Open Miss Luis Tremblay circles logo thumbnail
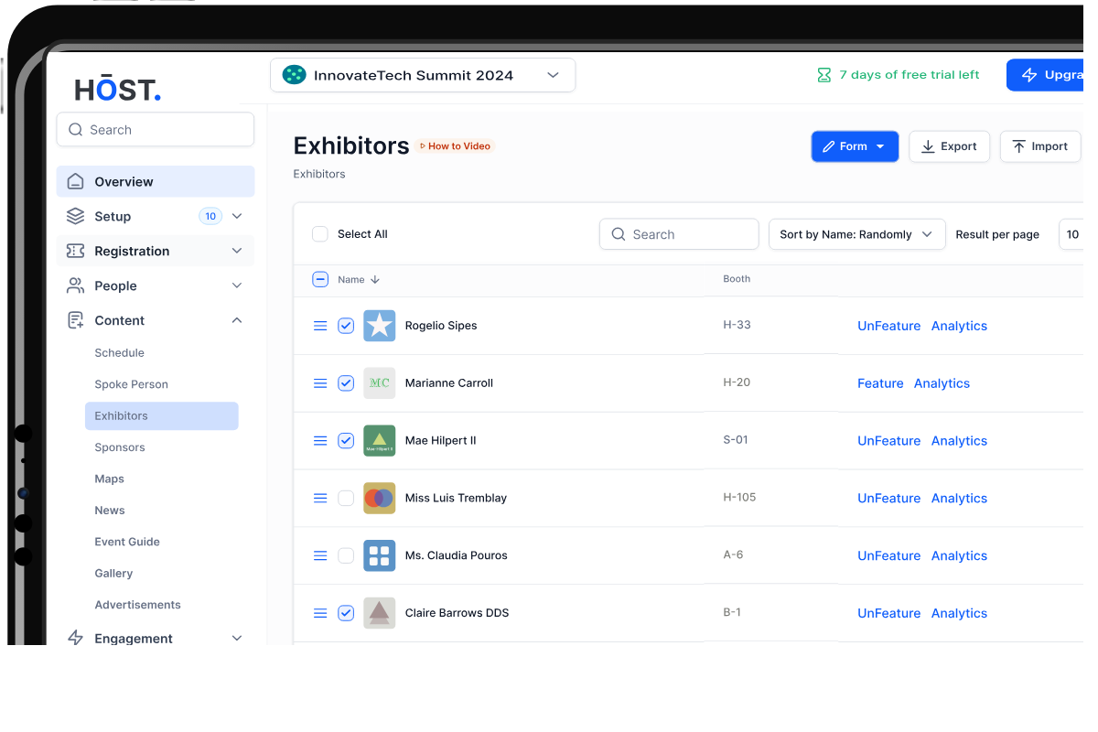This screenshot has width=1098, height=732. tap(380, 499)
